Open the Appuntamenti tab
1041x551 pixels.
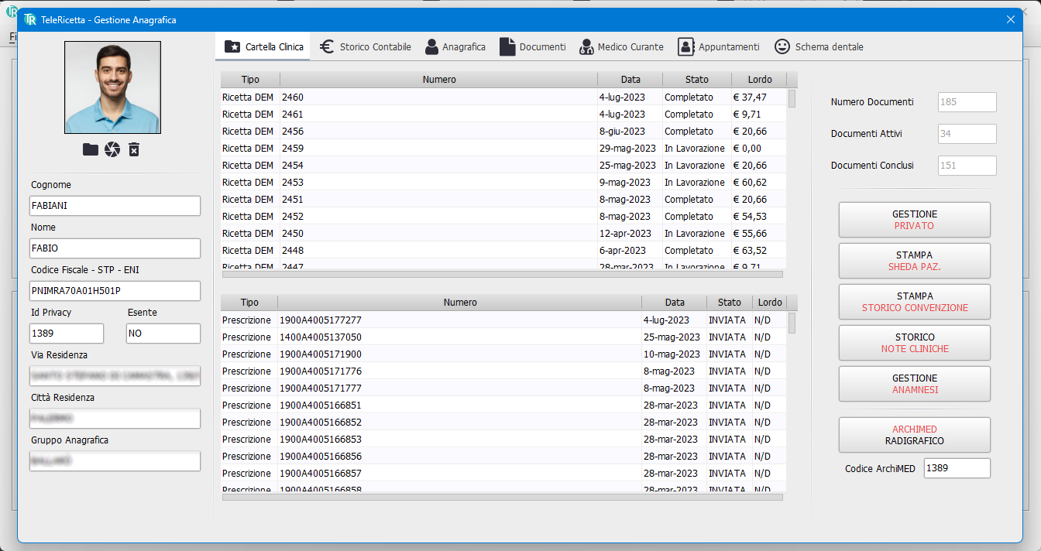[719, 47]
